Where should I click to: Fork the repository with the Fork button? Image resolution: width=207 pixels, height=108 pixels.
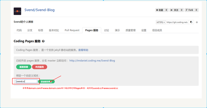coord(189,10)
